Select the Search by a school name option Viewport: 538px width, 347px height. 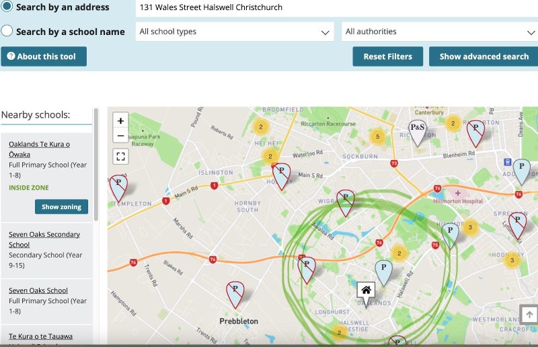tap(7, 31)
